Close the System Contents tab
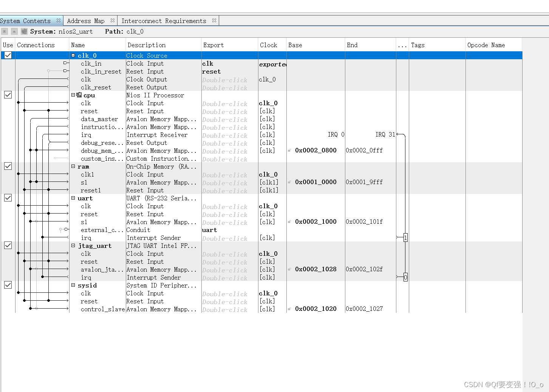The width and height of the screenshot is (549, 392). point(59,21)
